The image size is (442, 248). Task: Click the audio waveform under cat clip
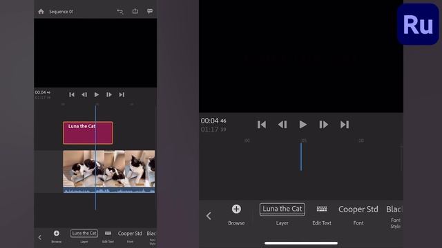pos(109,190)
